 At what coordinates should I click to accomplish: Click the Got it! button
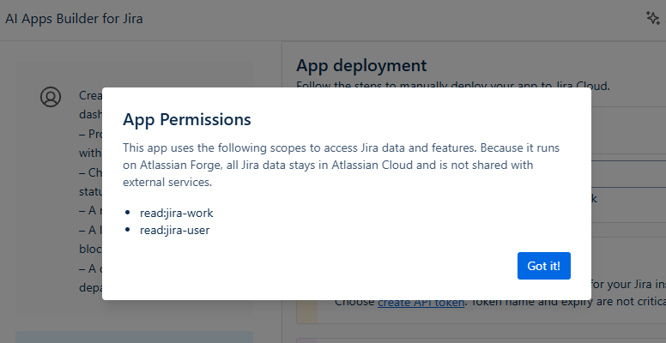click(x=543, y=266)
